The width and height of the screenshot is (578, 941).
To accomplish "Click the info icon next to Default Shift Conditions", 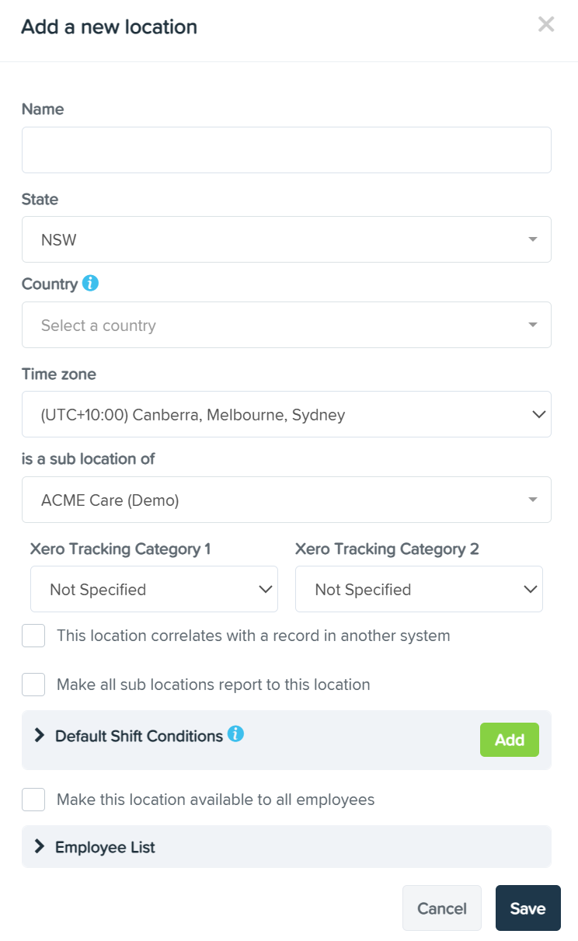I will point(237,734).
